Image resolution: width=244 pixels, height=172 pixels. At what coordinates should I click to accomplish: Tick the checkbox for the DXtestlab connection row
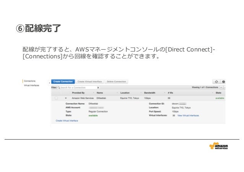56,98
